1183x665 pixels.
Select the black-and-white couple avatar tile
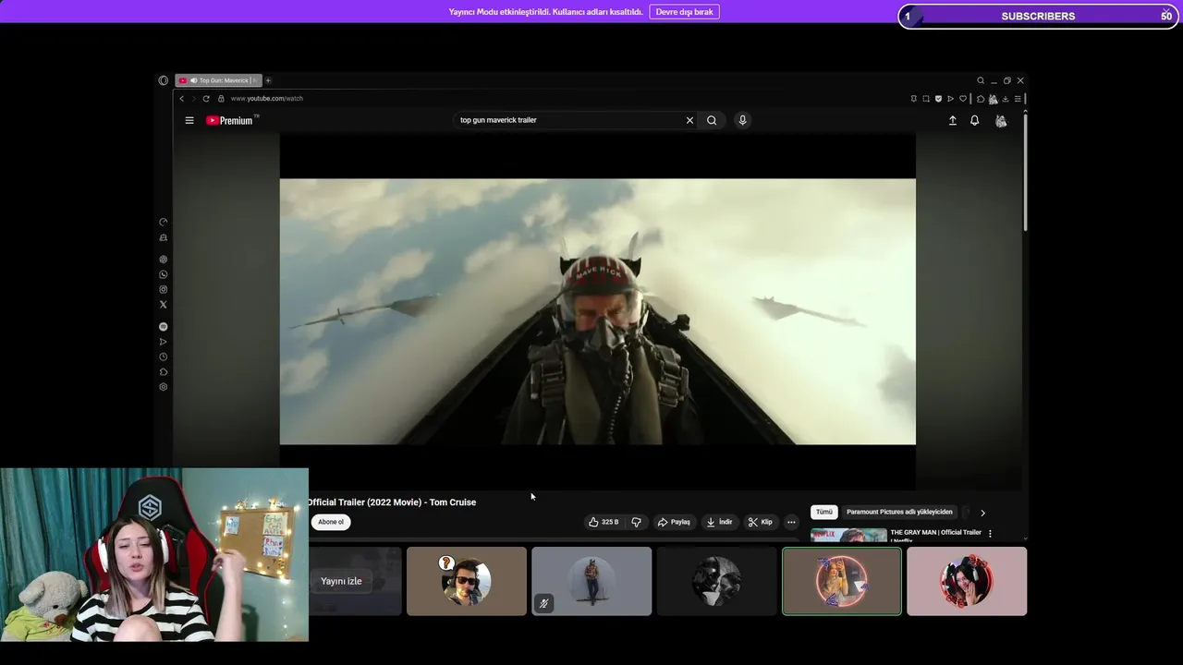(716, 581)
